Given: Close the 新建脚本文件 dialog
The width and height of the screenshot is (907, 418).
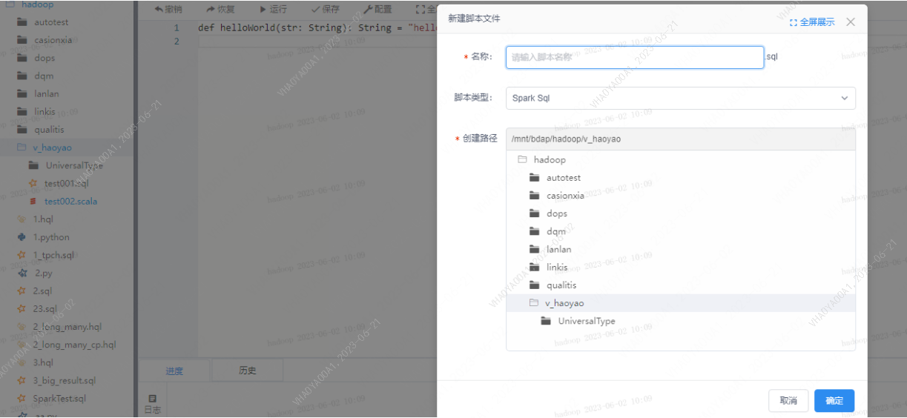Looking at the screenshot, I should point(851,22).
